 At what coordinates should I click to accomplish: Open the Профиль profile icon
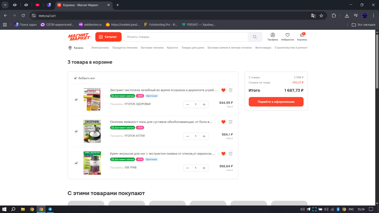coord(273,37)
